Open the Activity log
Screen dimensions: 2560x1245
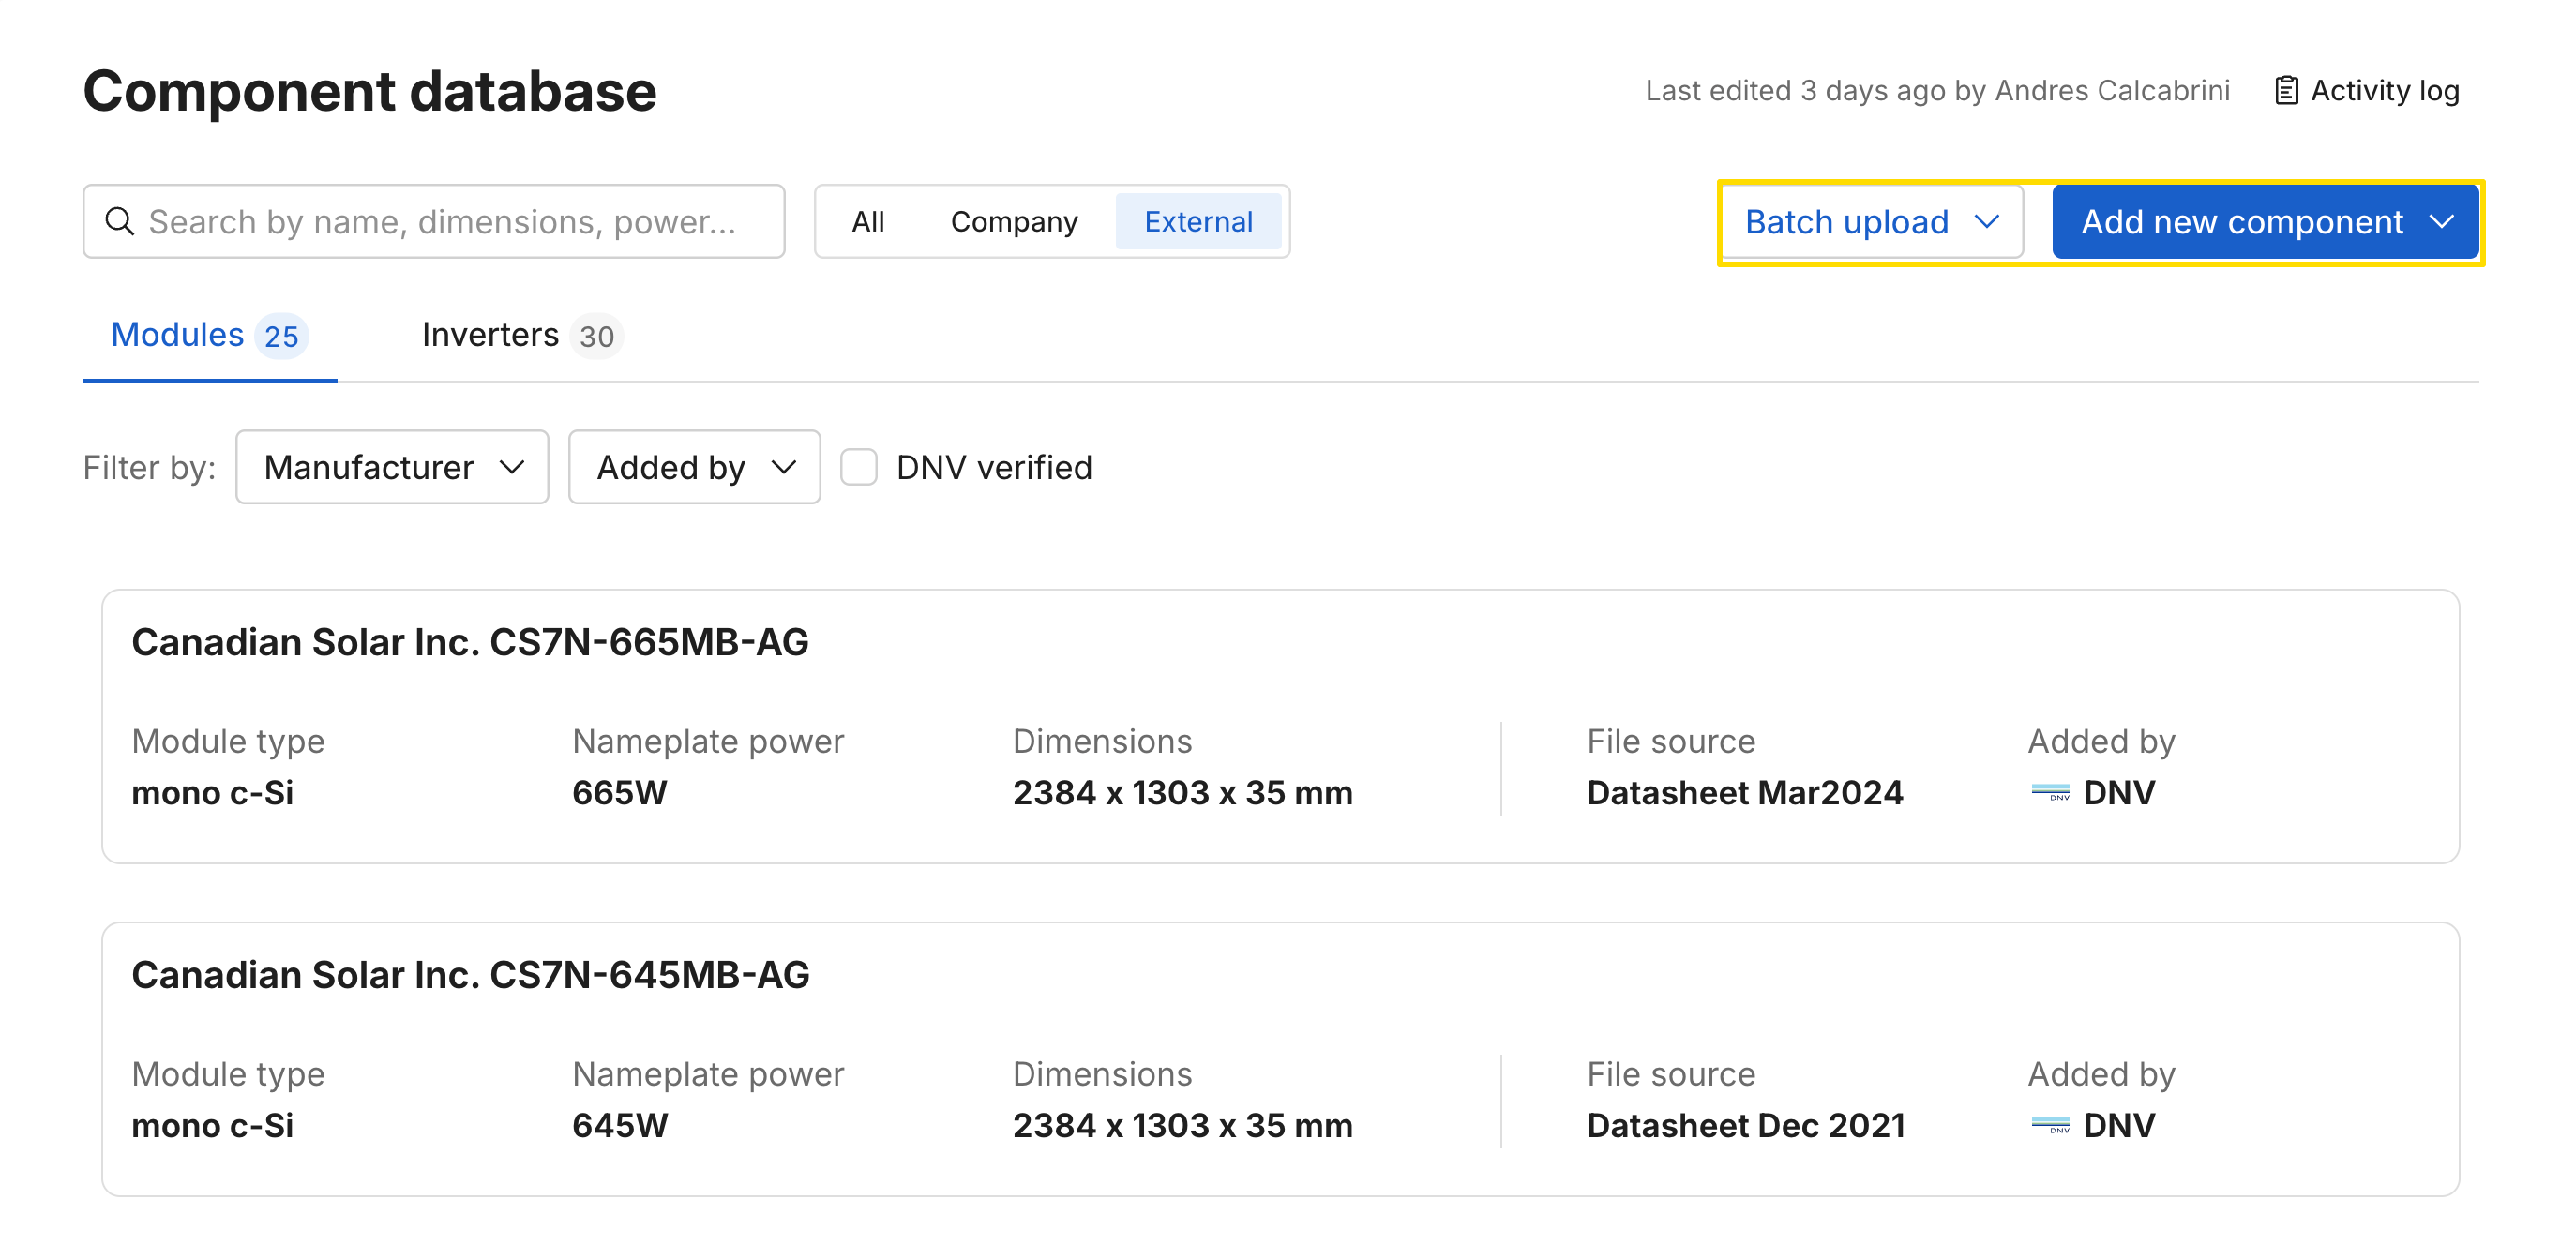click(x=2366, y=90)
